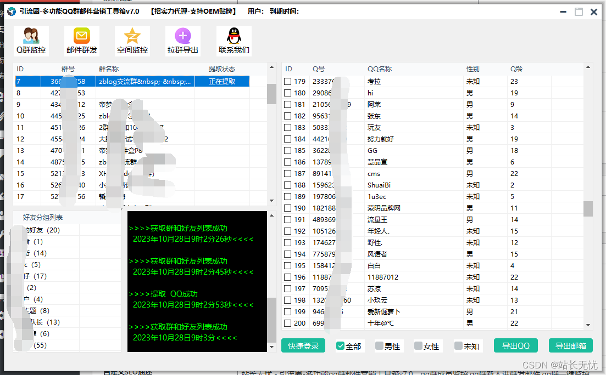Click member name 蒙阴品牌网
606x375 pixels.
(384, 208)
